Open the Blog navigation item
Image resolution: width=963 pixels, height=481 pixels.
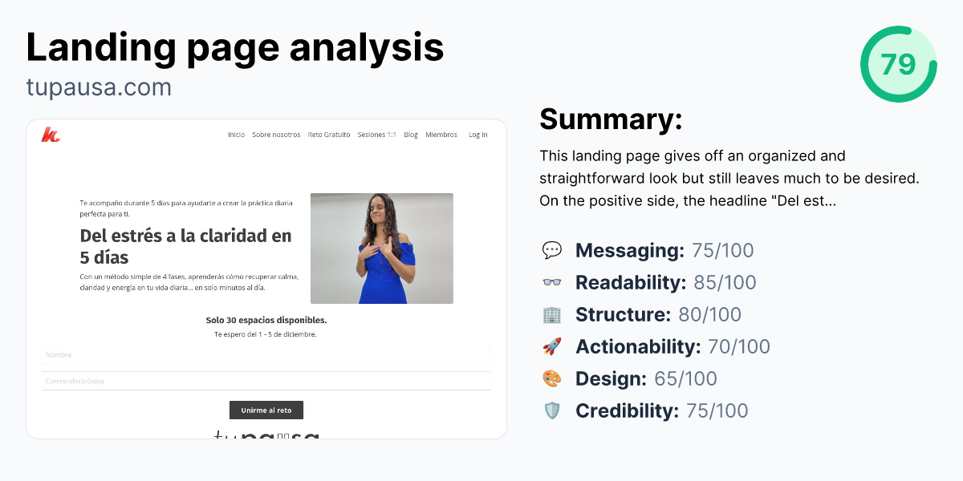pos(410,135)
